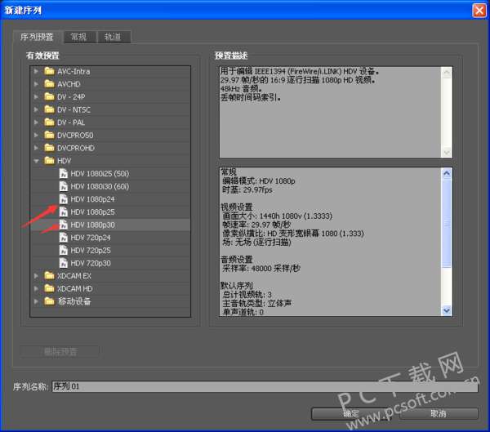Collapse the HDV preset folder

click(36, 161)
